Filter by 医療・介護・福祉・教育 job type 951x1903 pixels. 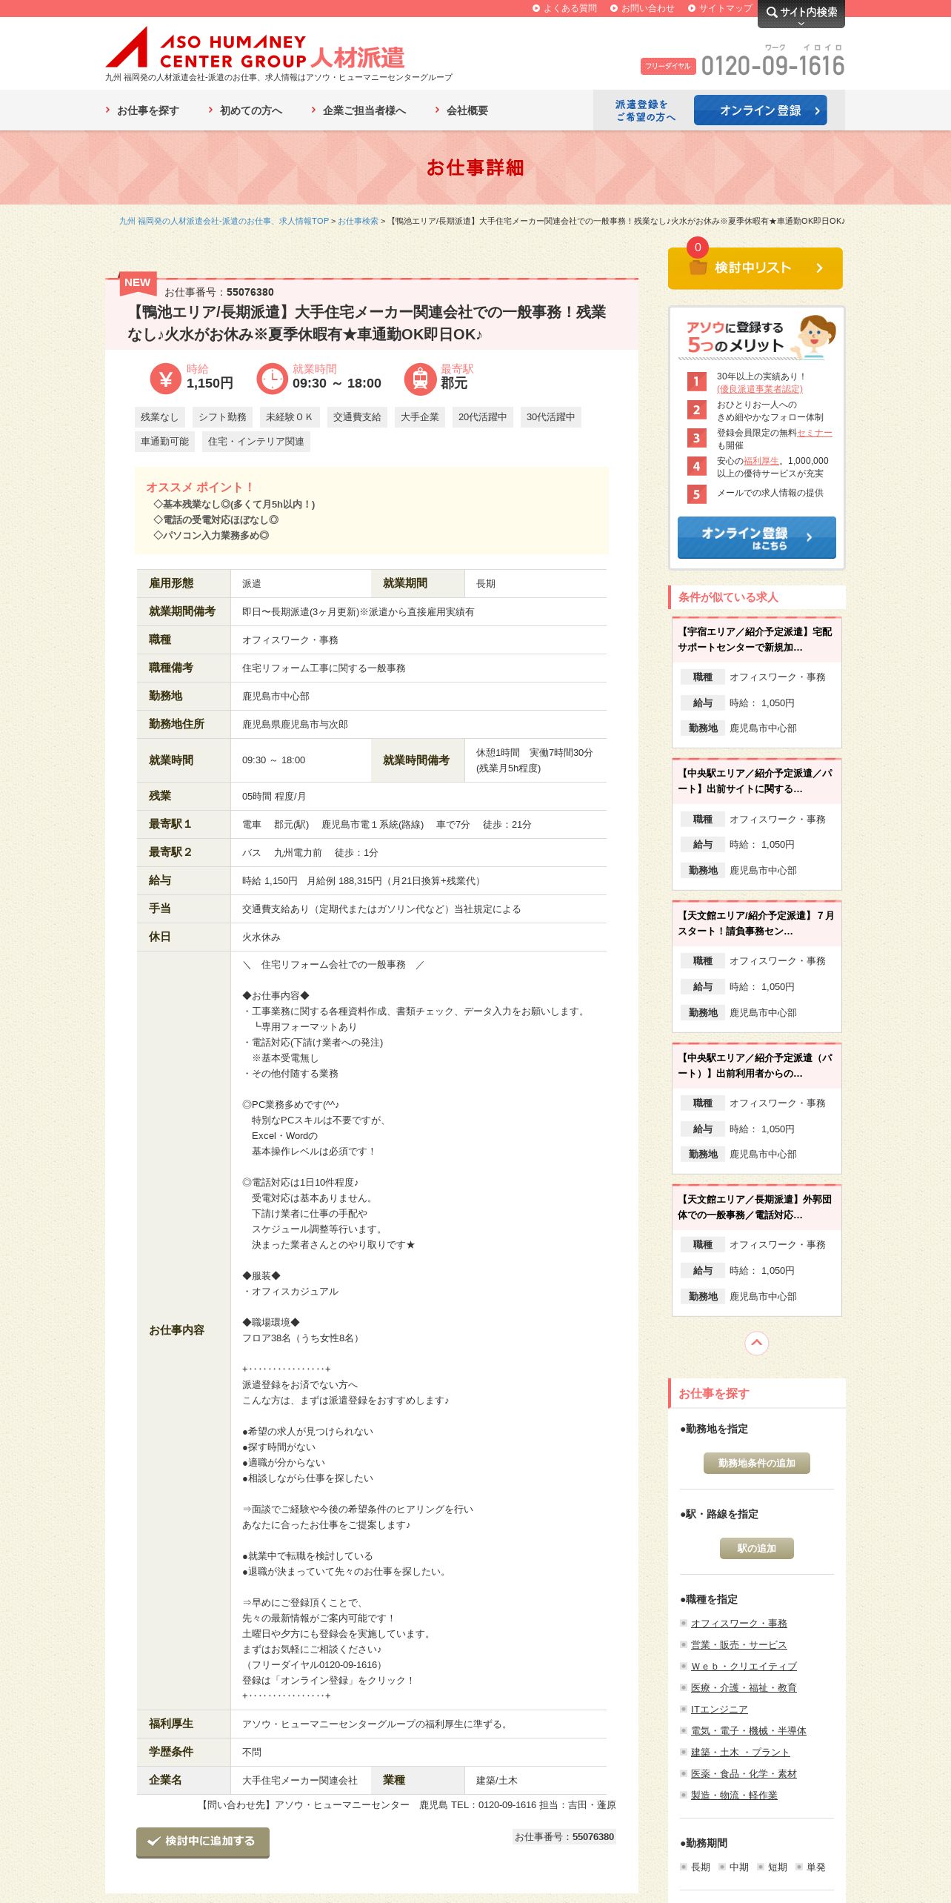pyautogui.click(x=744, y=1687)
